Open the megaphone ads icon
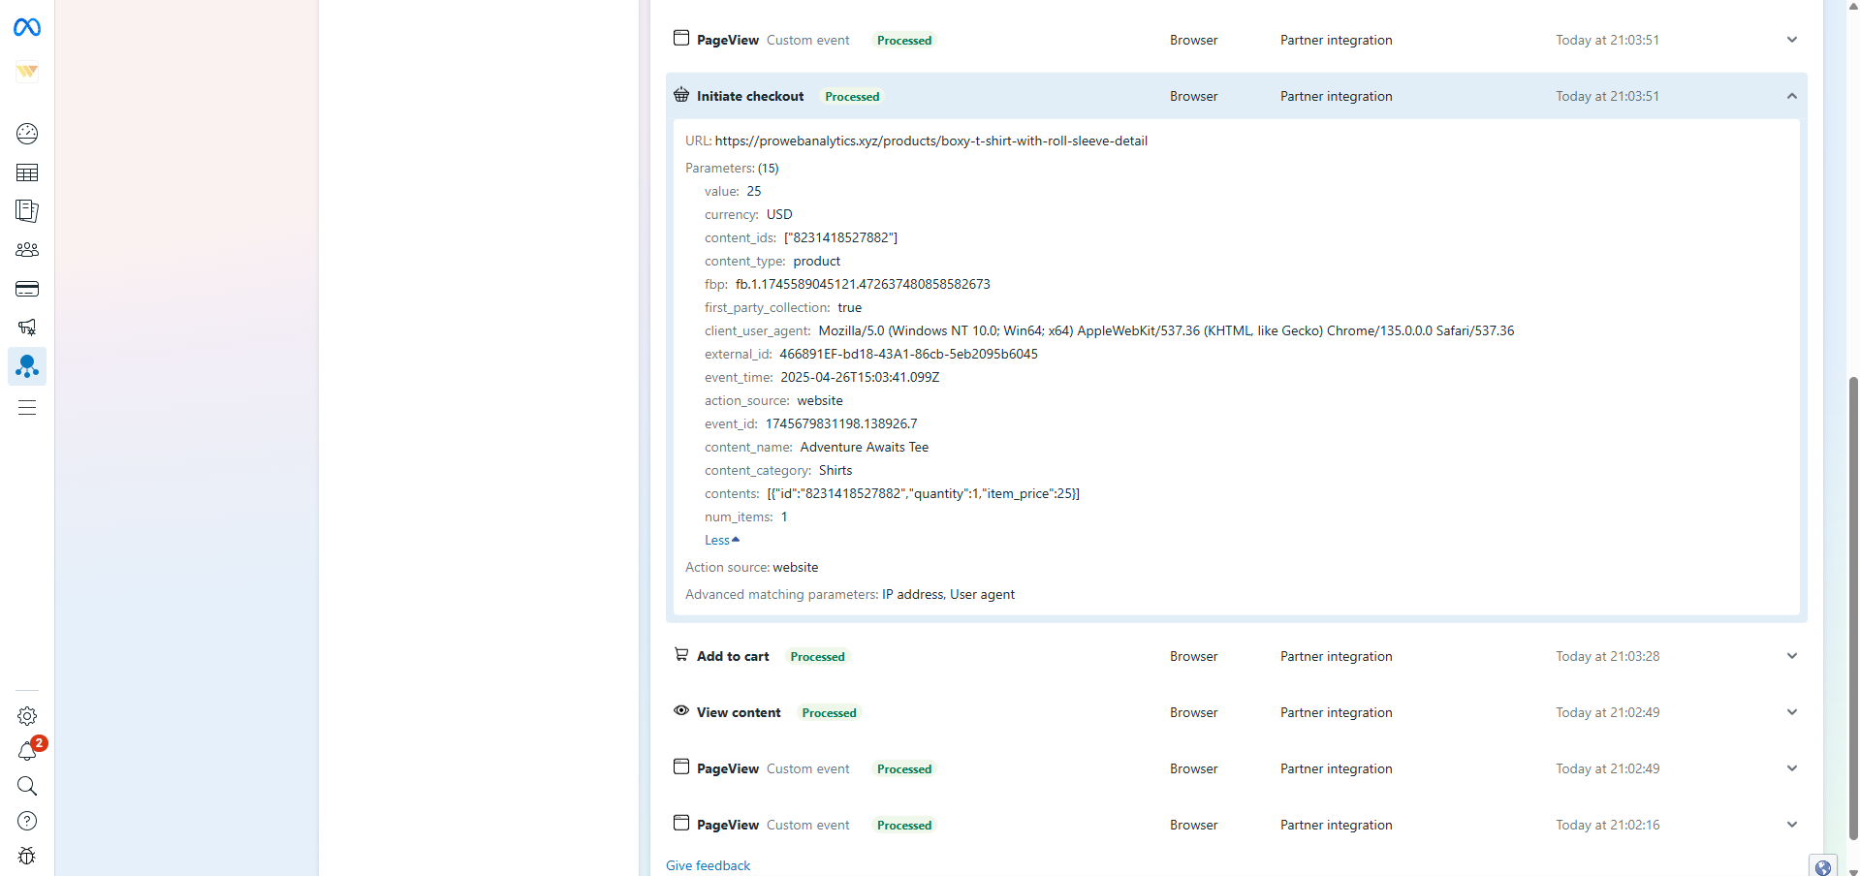The image size is (1860, 876). tap(27, 328)
